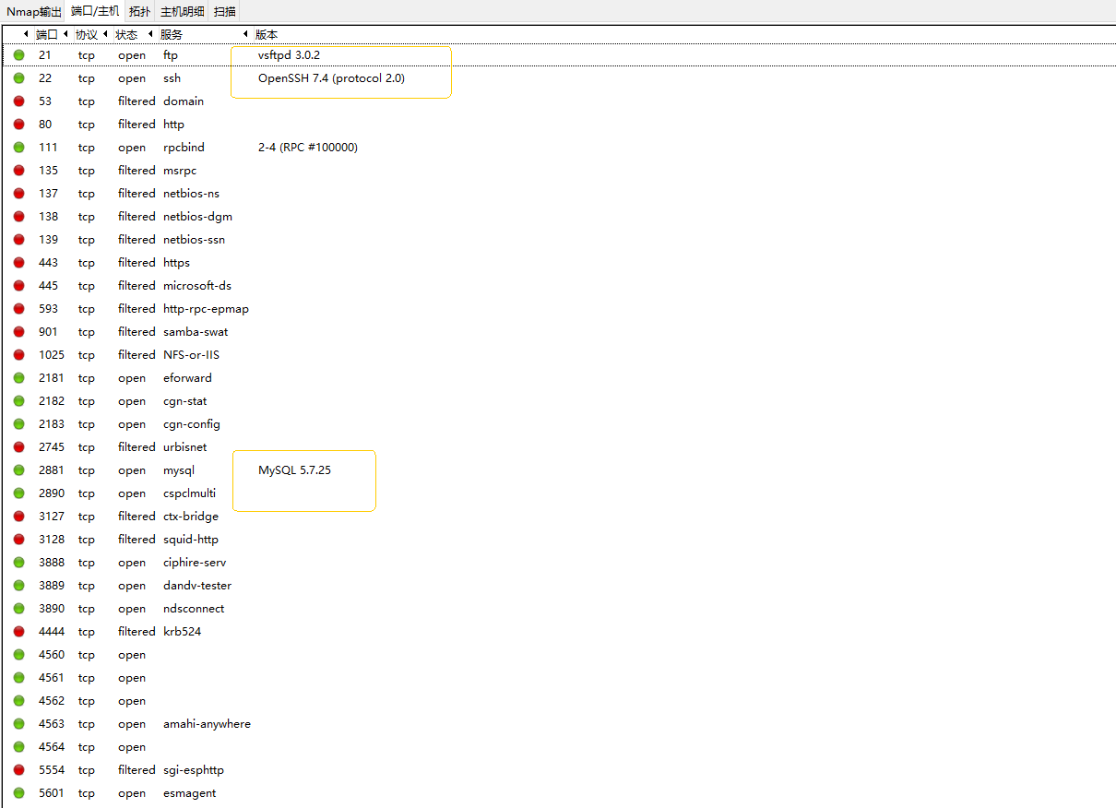Select the 2-4 (RPC #100000) version cell
The width and height of the screenshot is (1116, 808).
[308, 148]
